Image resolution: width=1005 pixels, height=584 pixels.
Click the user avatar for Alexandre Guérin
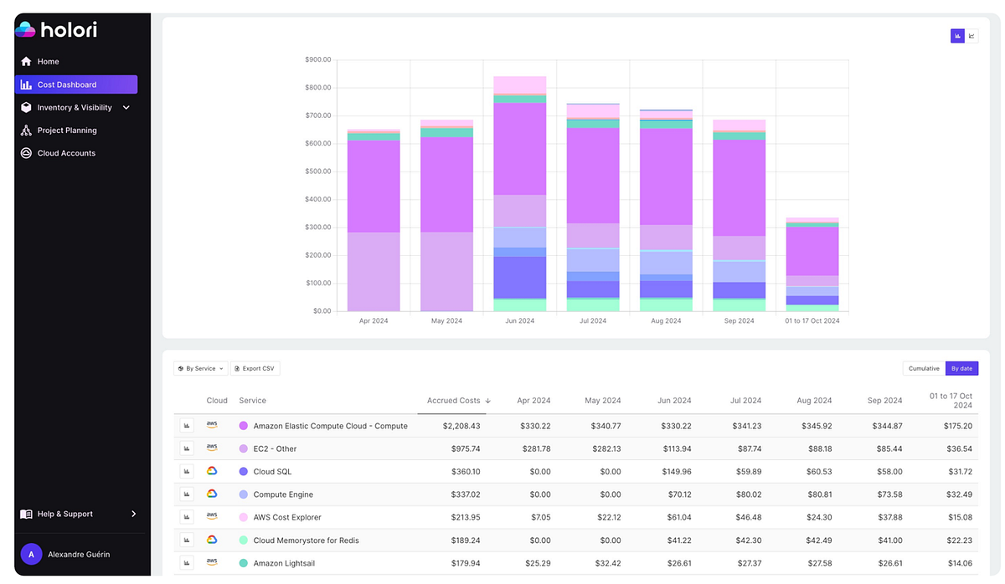pos(31,554)
